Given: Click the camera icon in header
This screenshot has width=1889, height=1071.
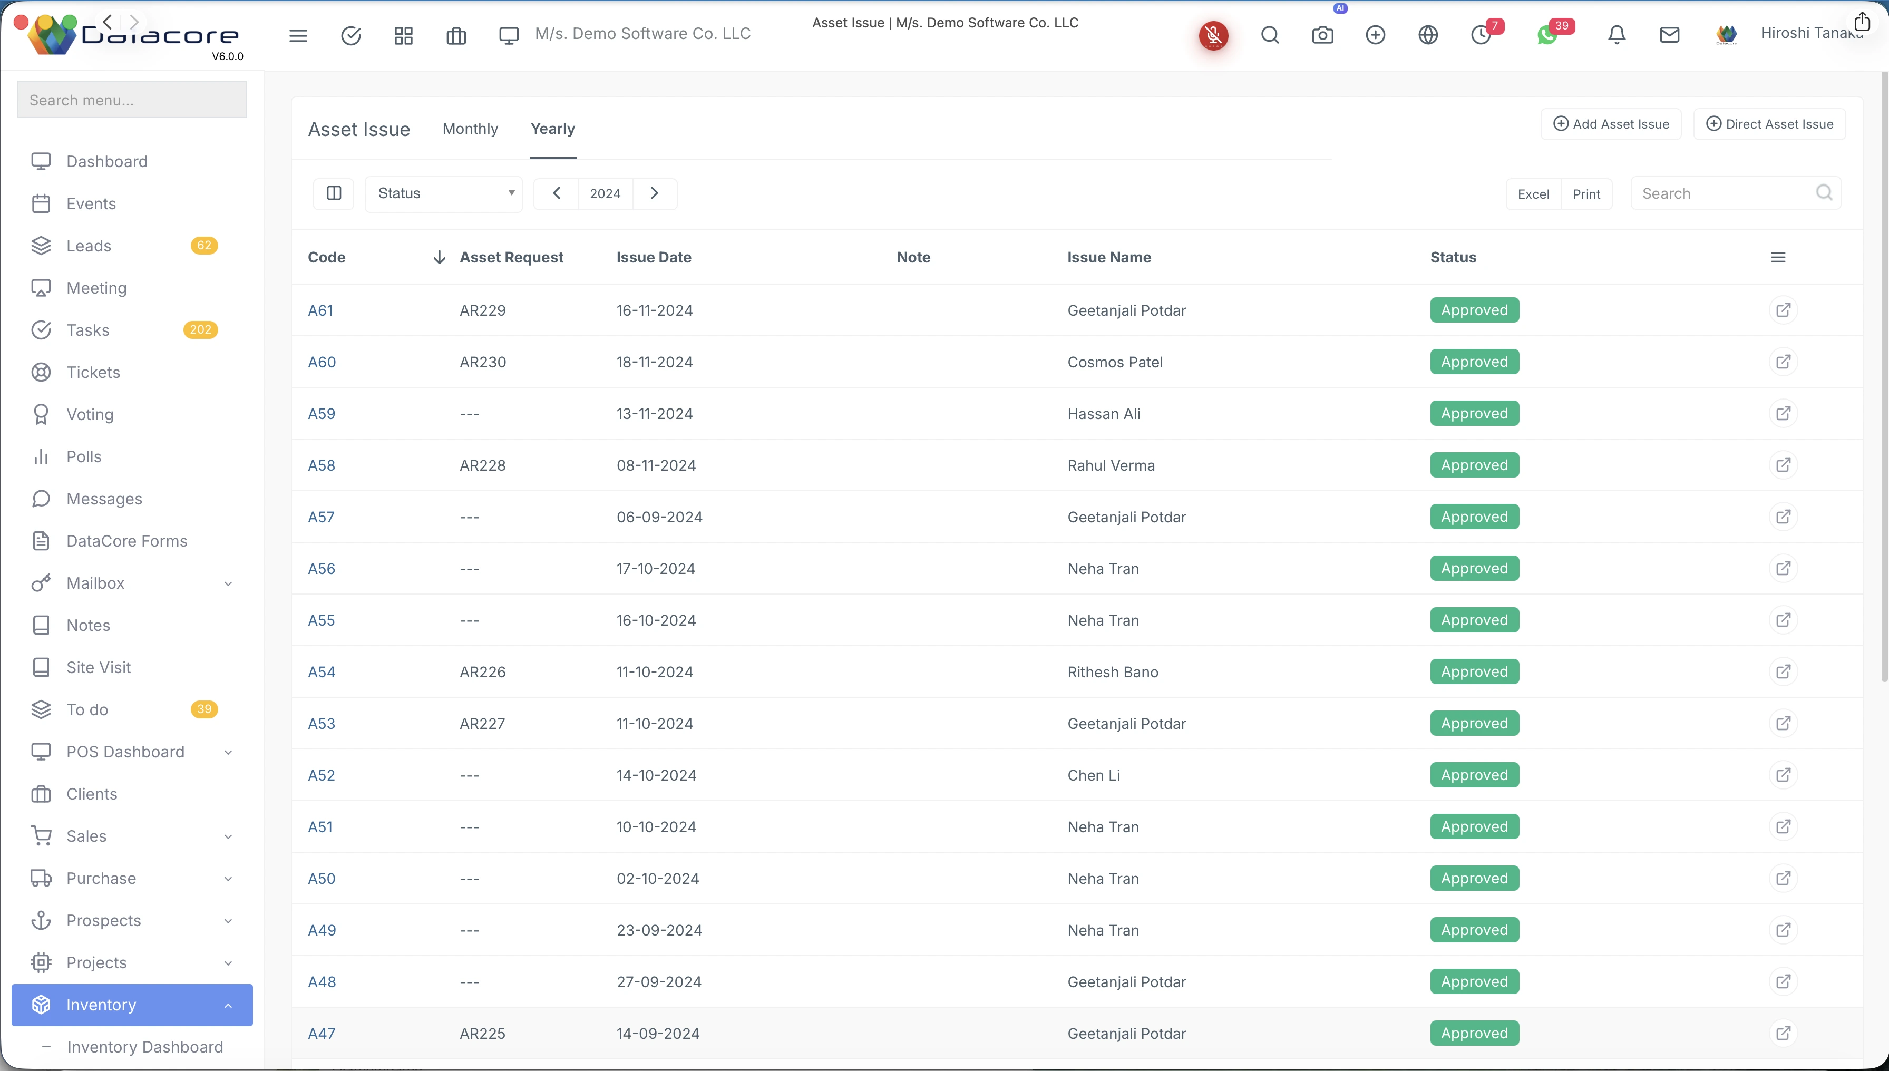Looking at the screenshot, I should [1322, 35].
